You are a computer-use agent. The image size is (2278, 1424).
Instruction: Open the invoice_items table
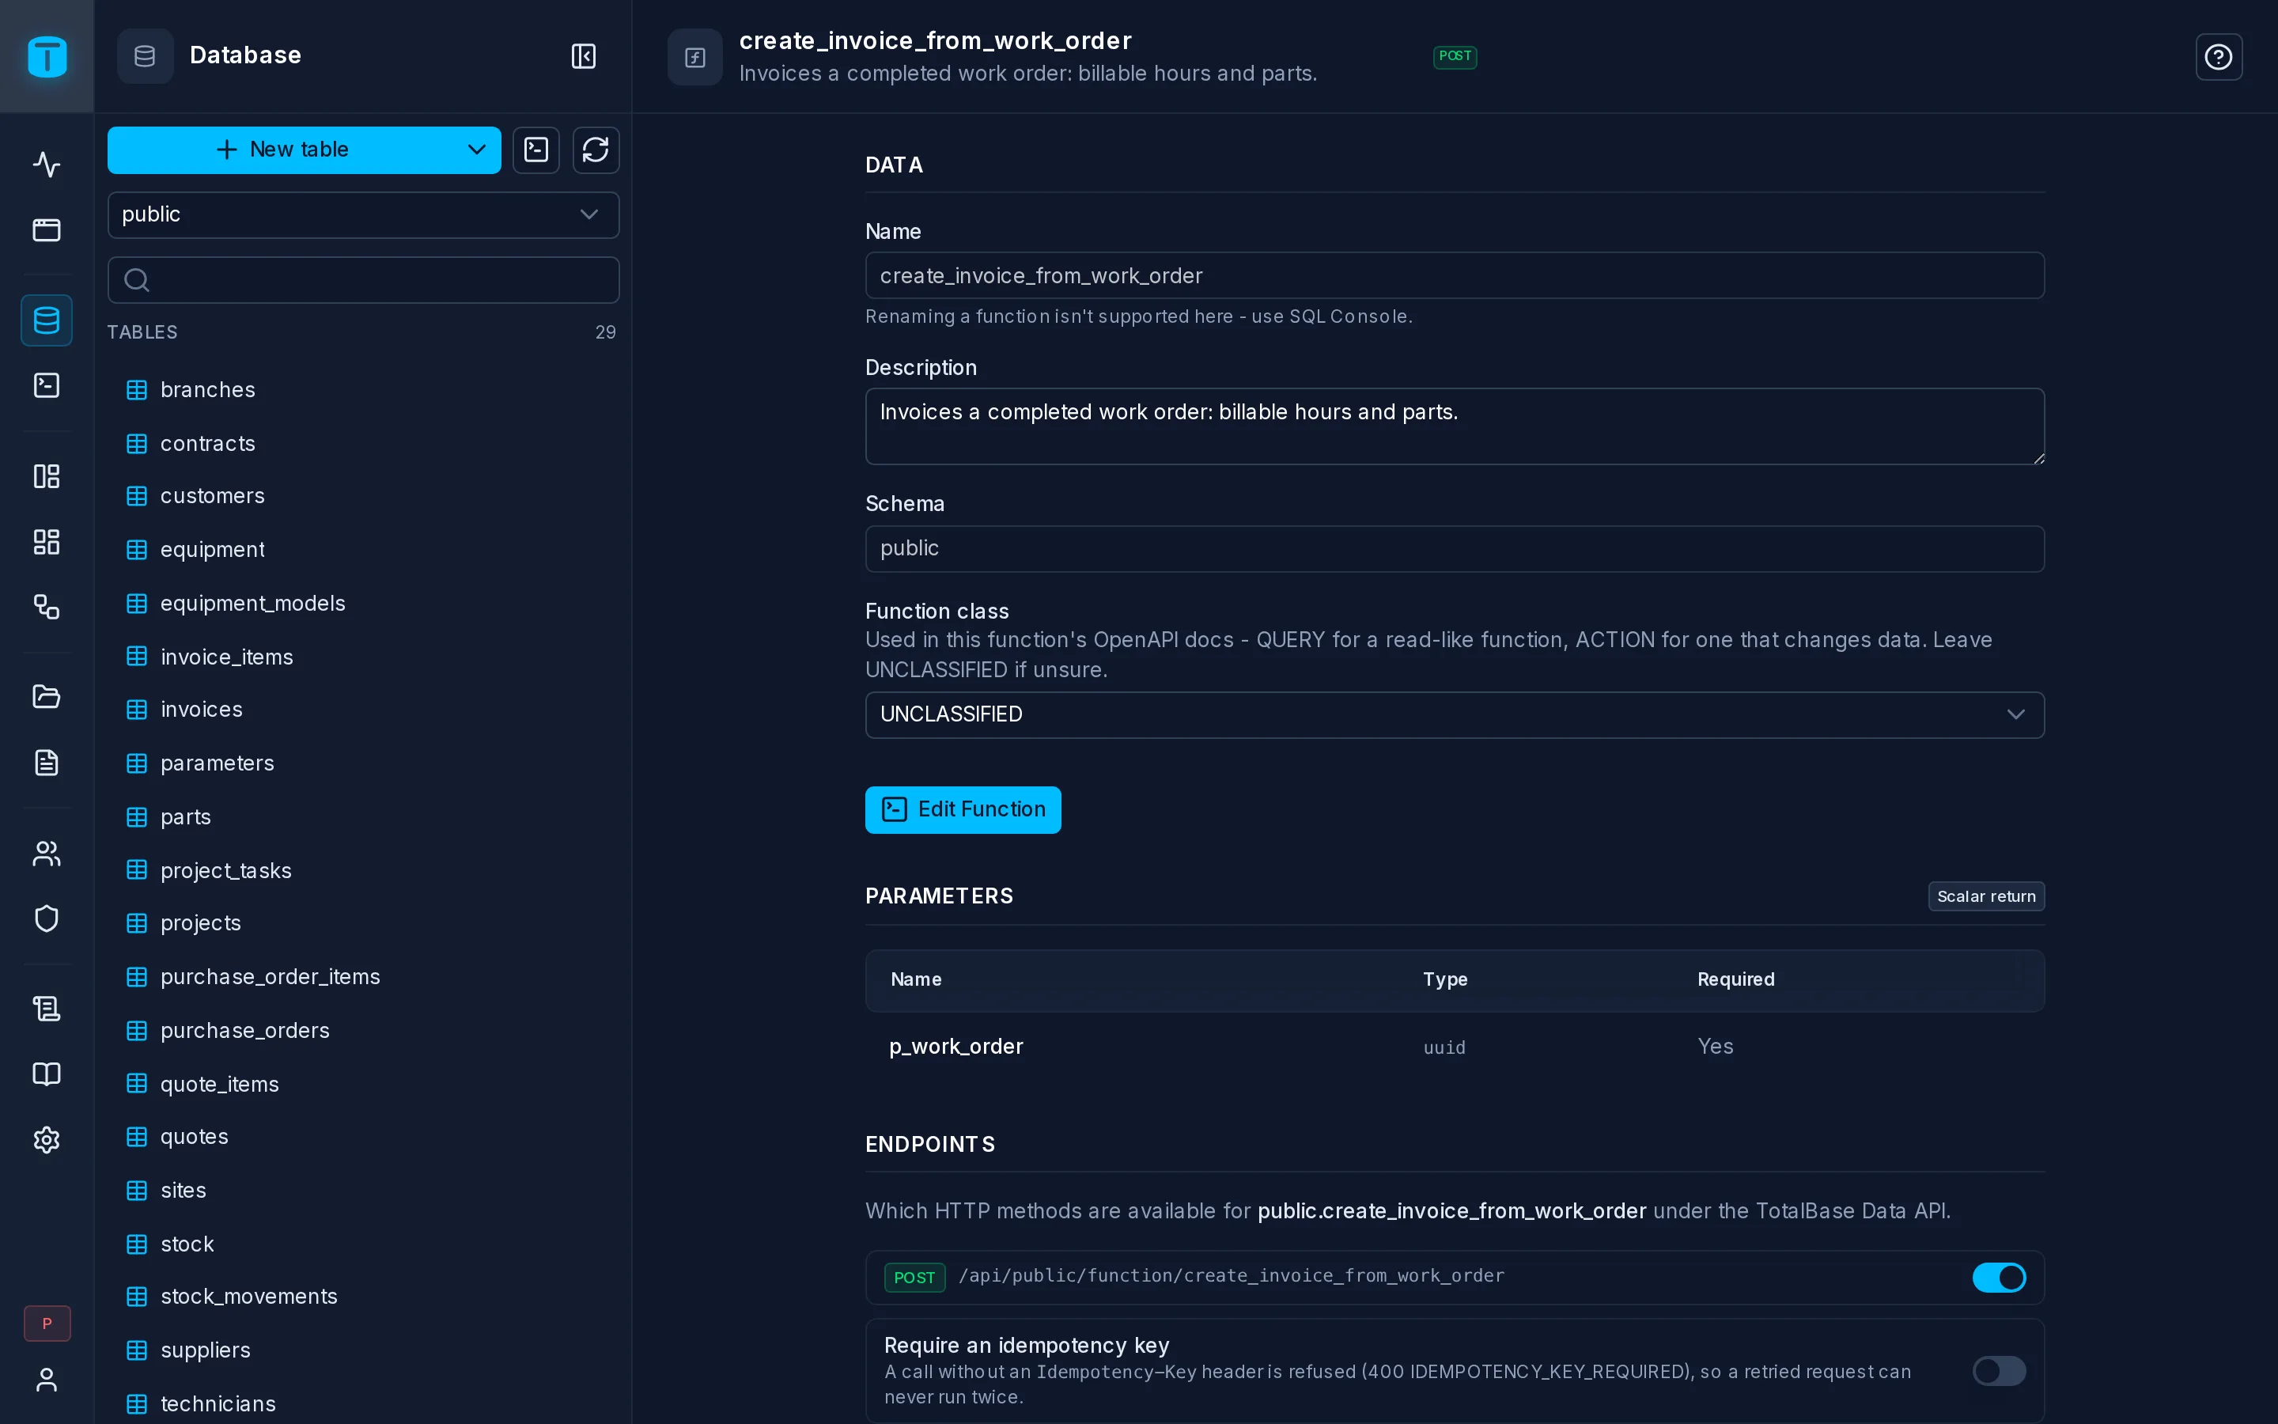point(363,657)
